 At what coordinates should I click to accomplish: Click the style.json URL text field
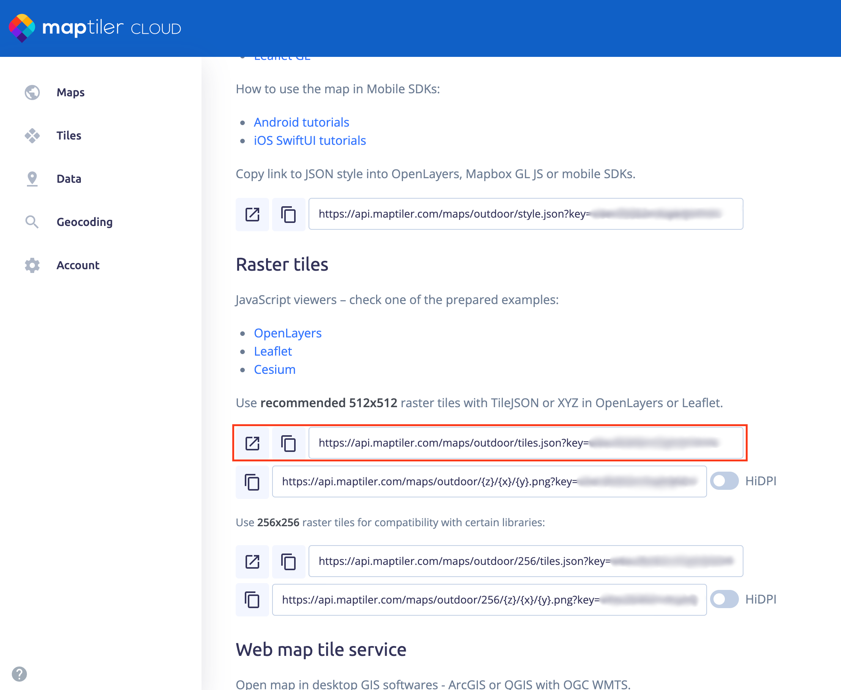[525, 214]
